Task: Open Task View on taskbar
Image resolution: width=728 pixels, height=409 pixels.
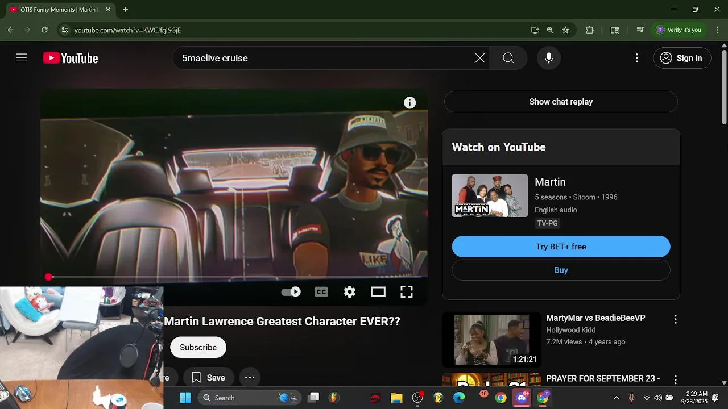Action: pyautogui.click(x=313, y=398)
